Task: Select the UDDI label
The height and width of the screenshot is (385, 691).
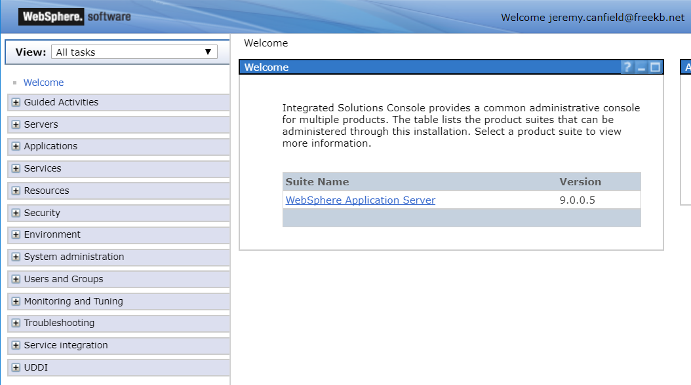Action: pos(35,367)
